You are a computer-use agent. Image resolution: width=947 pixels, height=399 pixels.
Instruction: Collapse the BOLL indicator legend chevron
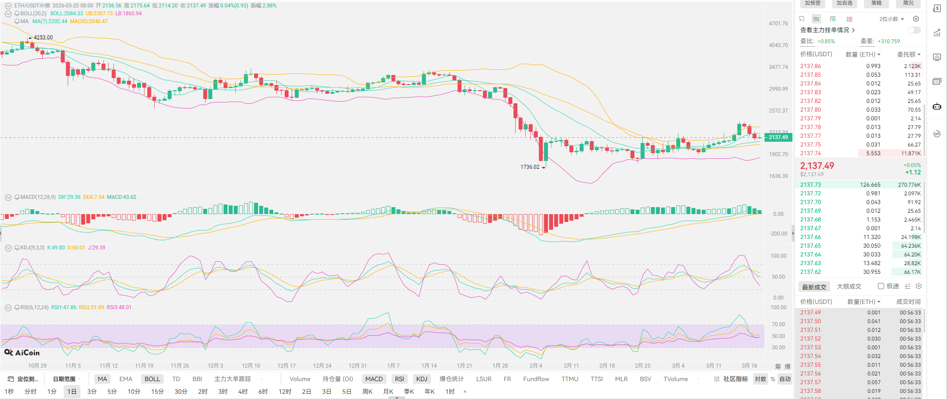(x=8, y=14)
